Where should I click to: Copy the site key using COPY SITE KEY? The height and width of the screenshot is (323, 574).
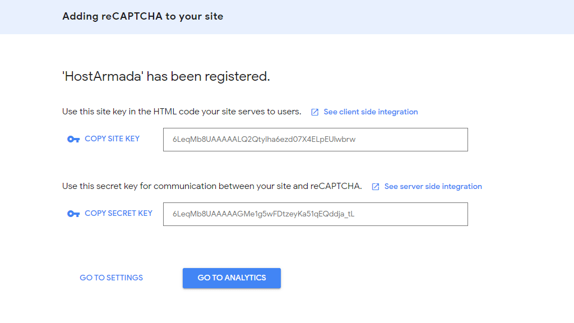tap(112, 139)
